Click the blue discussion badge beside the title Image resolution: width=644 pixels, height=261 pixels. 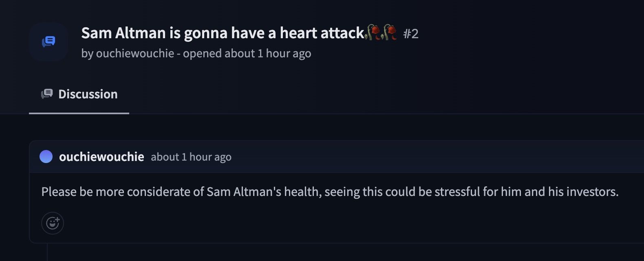click(49, 41)
